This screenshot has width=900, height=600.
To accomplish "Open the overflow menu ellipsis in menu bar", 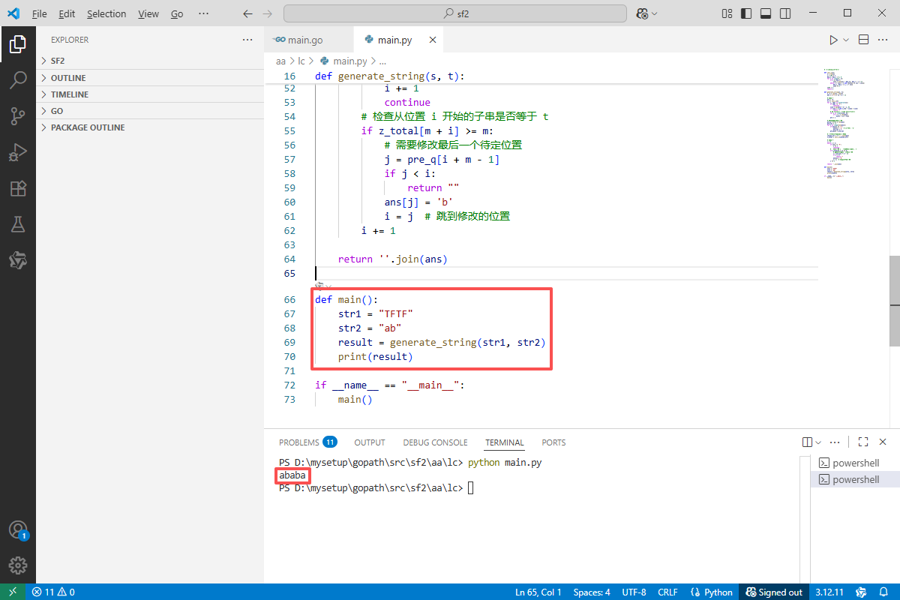I will tap(204, 13).
